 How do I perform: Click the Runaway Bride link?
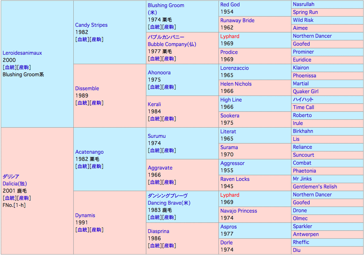pyautogui.click(x=237, y=20)
